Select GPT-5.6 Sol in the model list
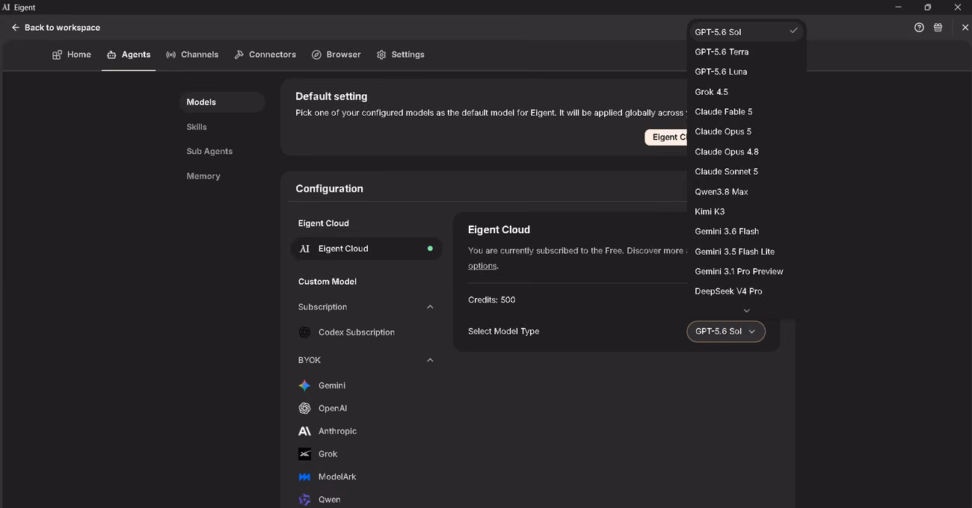 746,31
